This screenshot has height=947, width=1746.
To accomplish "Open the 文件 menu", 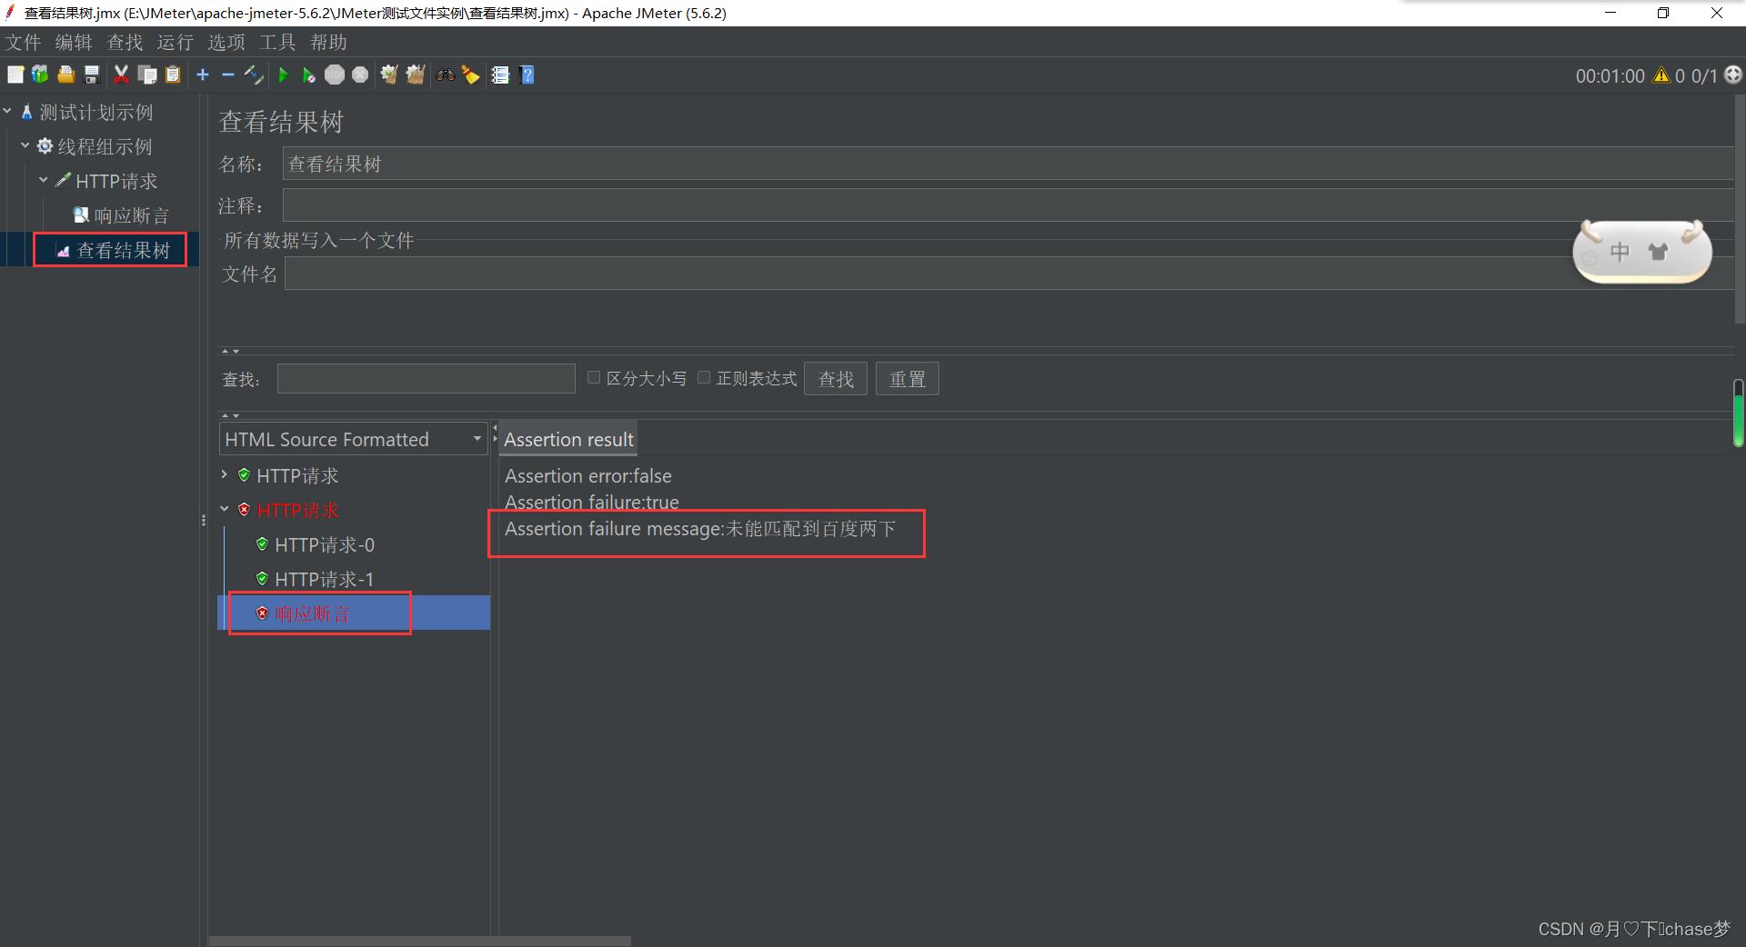I will (24, 43).
